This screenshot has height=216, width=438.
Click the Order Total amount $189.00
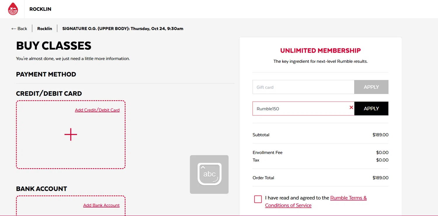(380, 178)
